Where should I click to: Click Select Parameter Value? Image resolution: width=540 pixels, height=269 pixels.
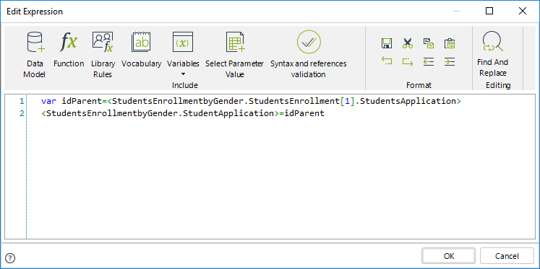click(234, 54)
